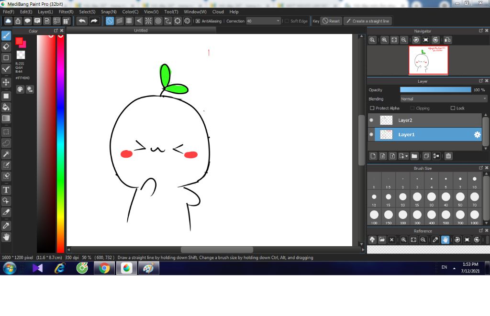This screenshot has height=316, width=490.
Task: Select the Magic Wand tool
Action: pos(6,154)
